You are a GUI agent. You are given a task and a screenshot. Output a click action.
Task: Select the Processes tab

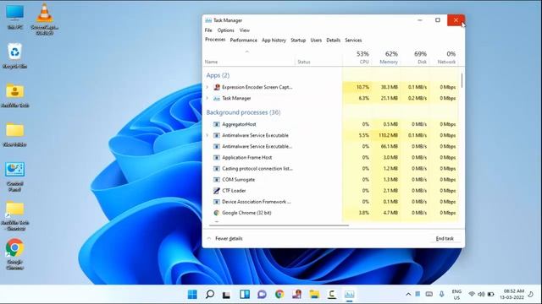coord(215,40)
